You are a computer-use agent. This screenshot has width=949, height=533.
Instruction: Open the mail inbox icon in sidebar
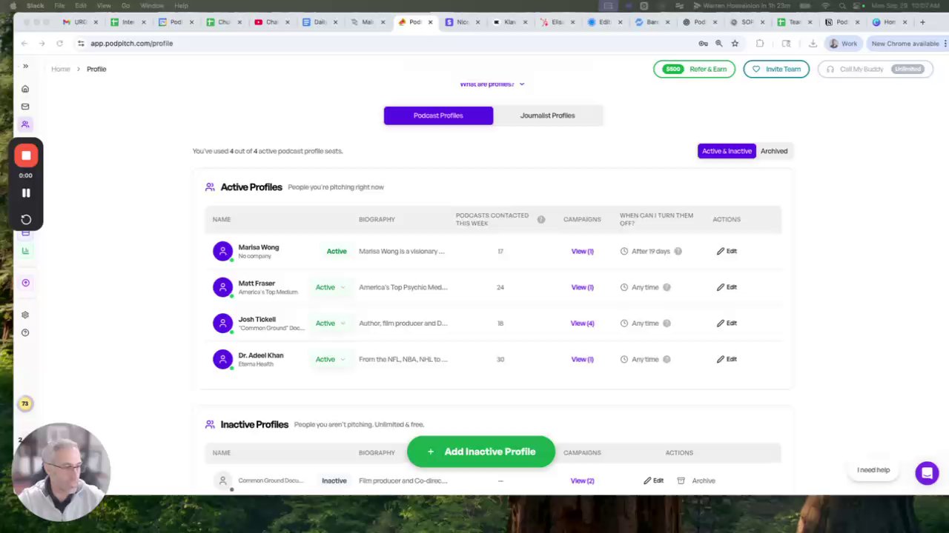pos(25,107)
